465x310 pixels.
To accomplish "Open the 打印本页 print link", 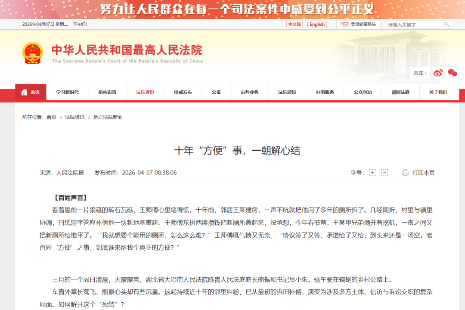I will [423, 172].
